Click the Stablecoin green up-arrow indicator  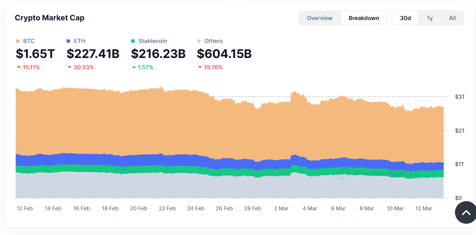pyautogui.click(x=134, y=67)
